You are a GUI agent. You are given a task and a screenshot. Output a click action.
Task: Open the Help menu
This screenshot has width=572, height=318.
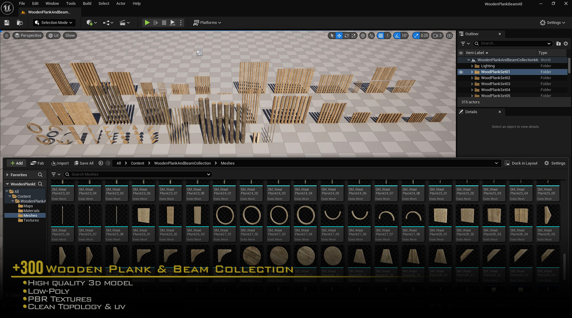(137, 3)
